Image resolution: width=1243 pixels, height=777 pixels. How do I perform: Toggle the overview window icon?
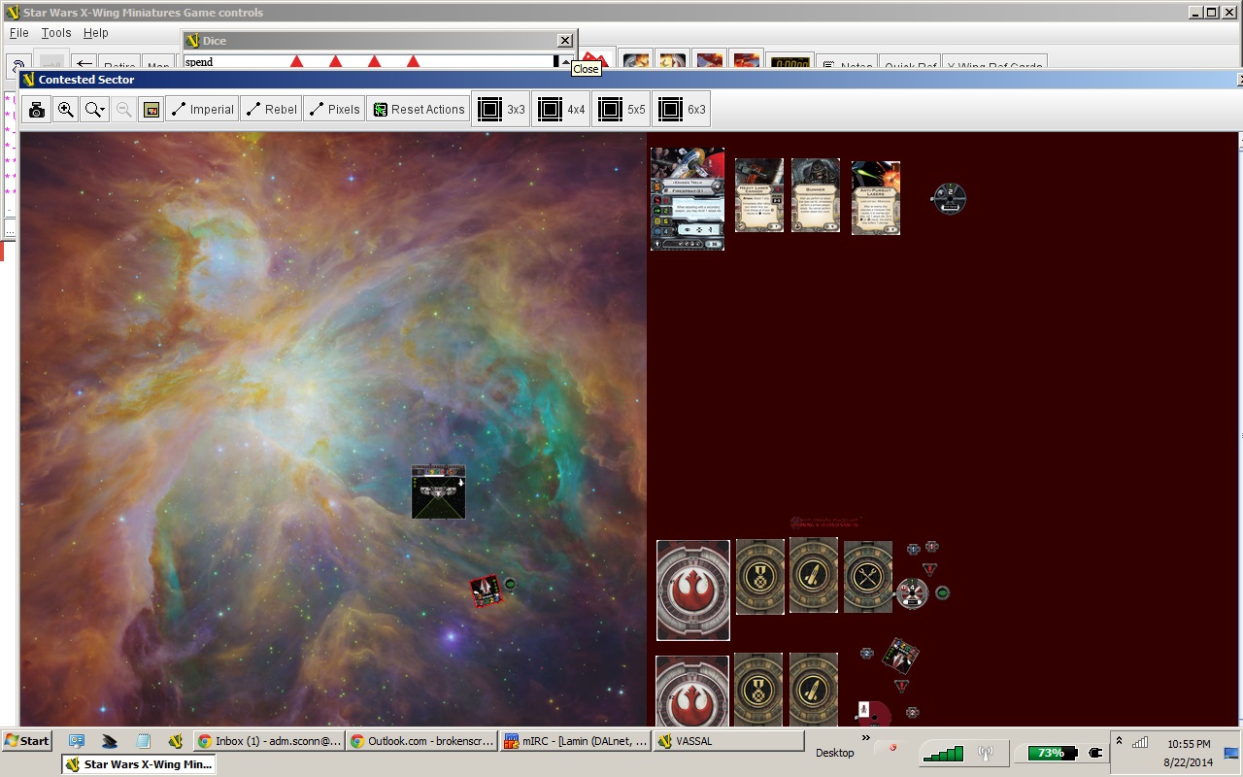(151, 110)
